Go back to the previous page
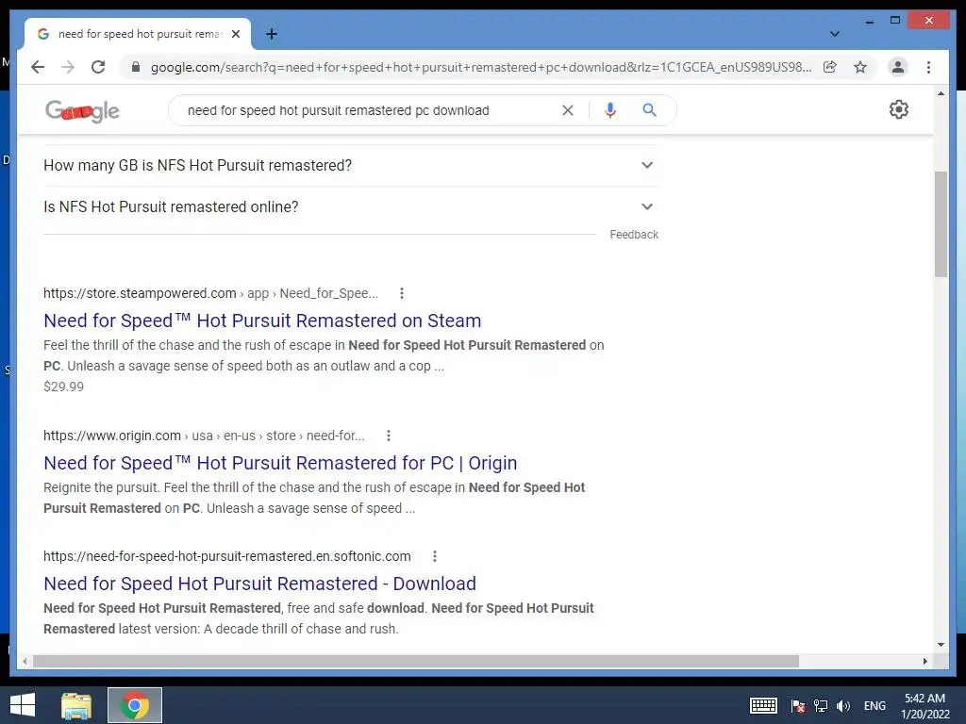The image size is (966, 724). click(38, 67)
